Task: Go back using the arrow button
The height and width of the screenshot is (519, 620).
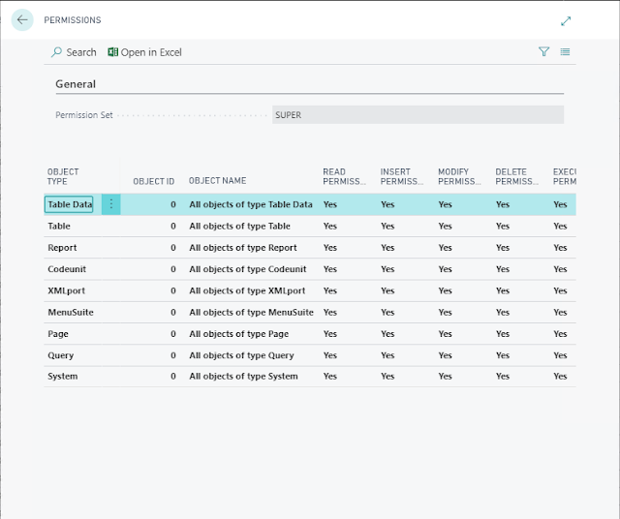Action: pyautogui.click(x=22, y=19)
